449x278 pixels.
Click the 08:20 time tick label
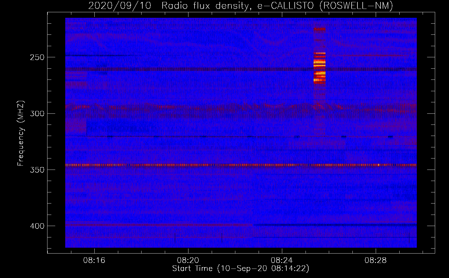tap(188, 260)
